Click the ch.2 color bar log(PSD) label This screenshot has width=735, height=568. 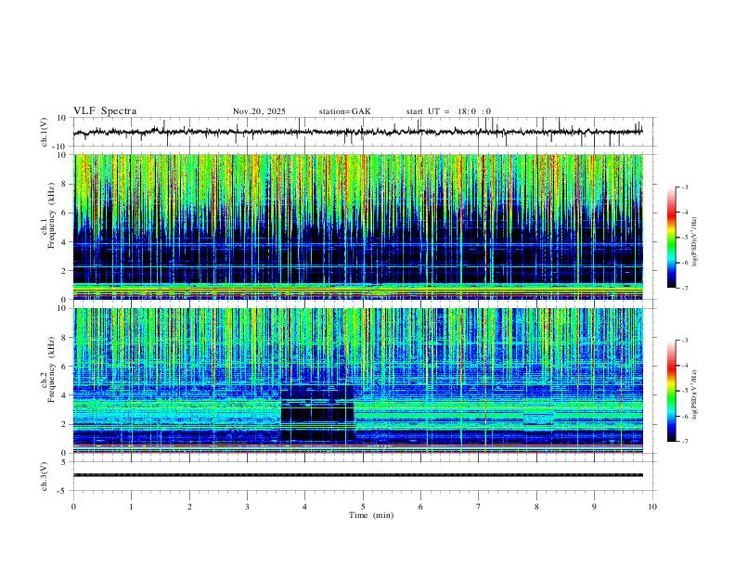694,394
